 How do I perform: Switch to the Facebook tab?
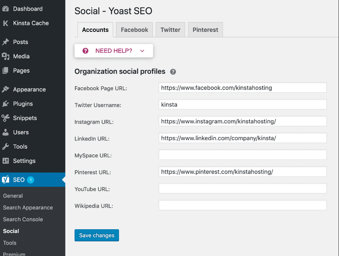135,30
